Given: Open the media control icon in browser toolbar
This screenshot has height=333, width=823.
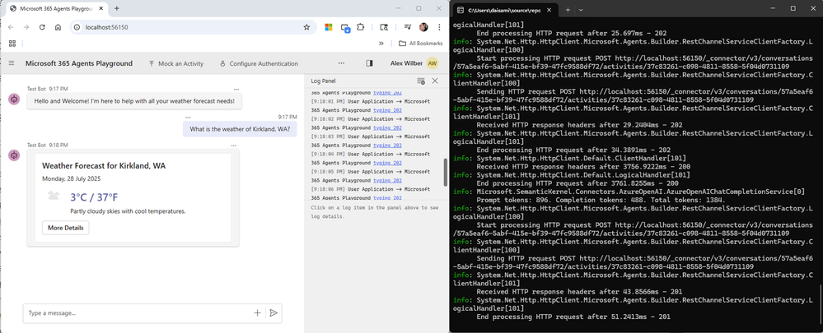Looking at the screenshot, I should (407, 27).
